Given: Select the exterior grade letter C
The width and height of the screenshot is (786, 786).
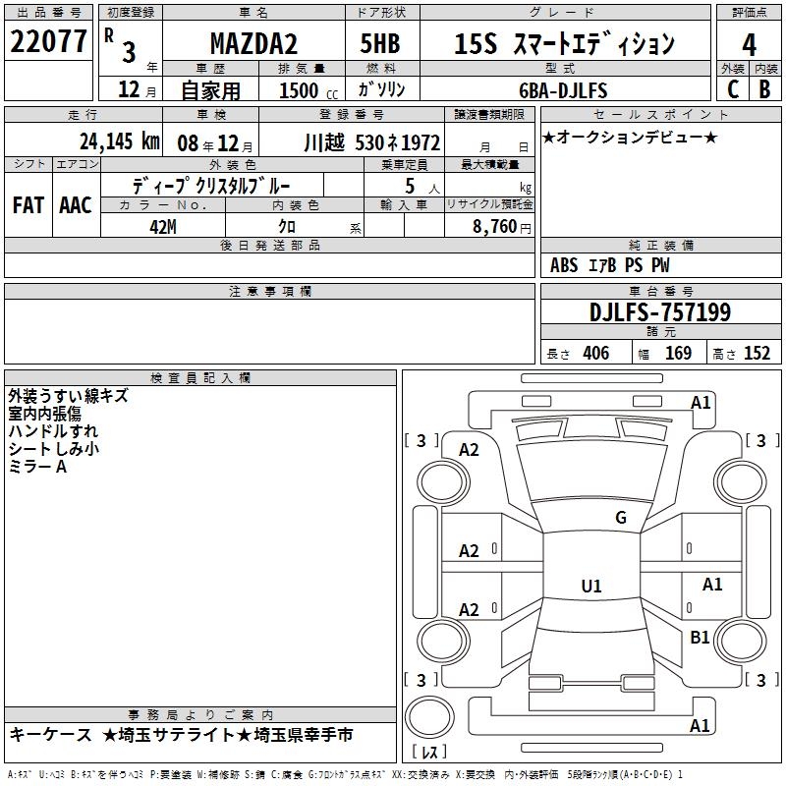Looking at the screenshot, I should (733, 88).
